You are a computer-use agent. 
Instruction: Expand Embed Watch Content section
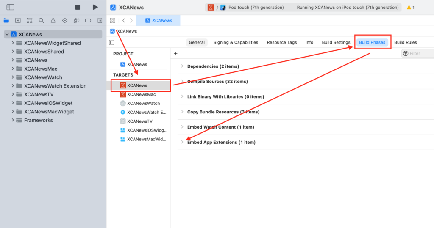pos(182,127)
